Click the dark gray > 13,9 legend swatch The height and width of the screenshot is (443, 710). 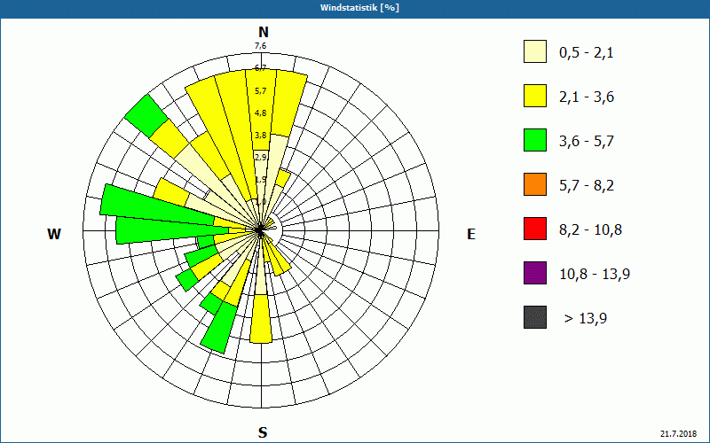[x=535, y=317]
